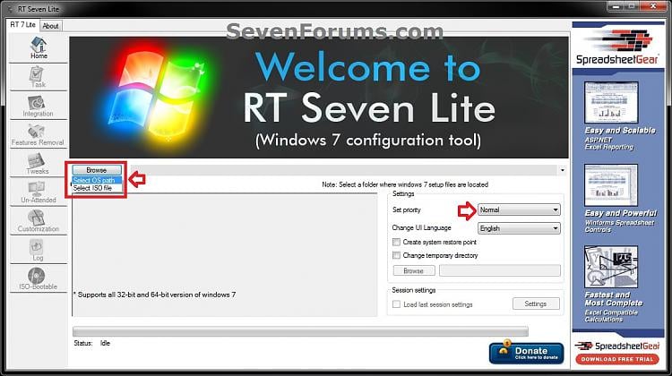Switch to the About tab
Viewport: 672px width, 376px height.
50,26
